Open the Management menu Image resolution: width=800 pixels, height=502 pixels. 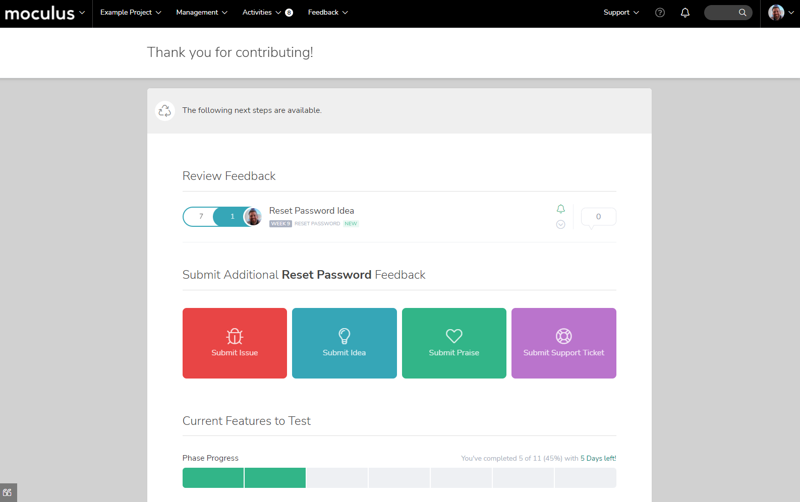point(202,13)
